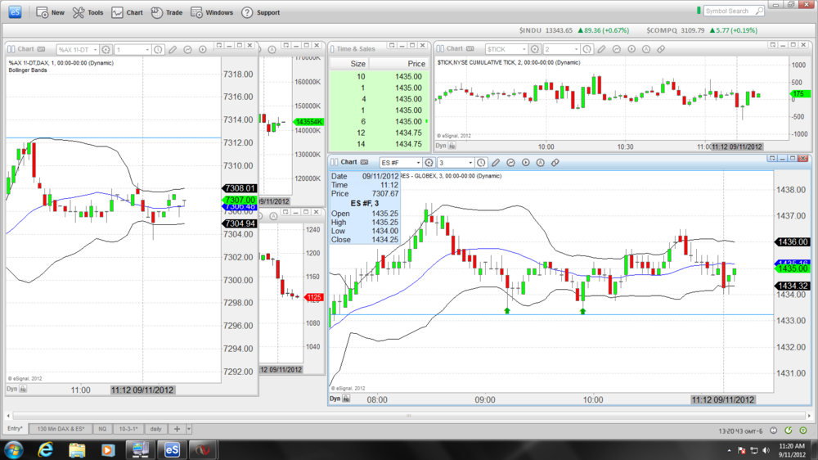Click clock icon in ES #F chart
Screen dimensions: 818x460
tap(481, 163)
